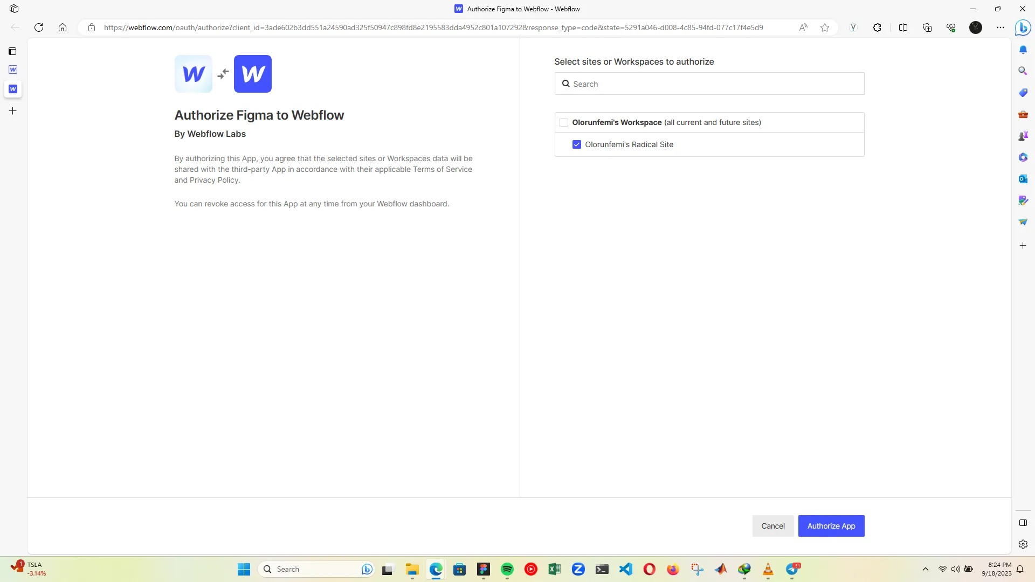The height and width of the screenshot is (582, 1035).
Task: Open Spotify from the taskbar
Action: point(507,569)
